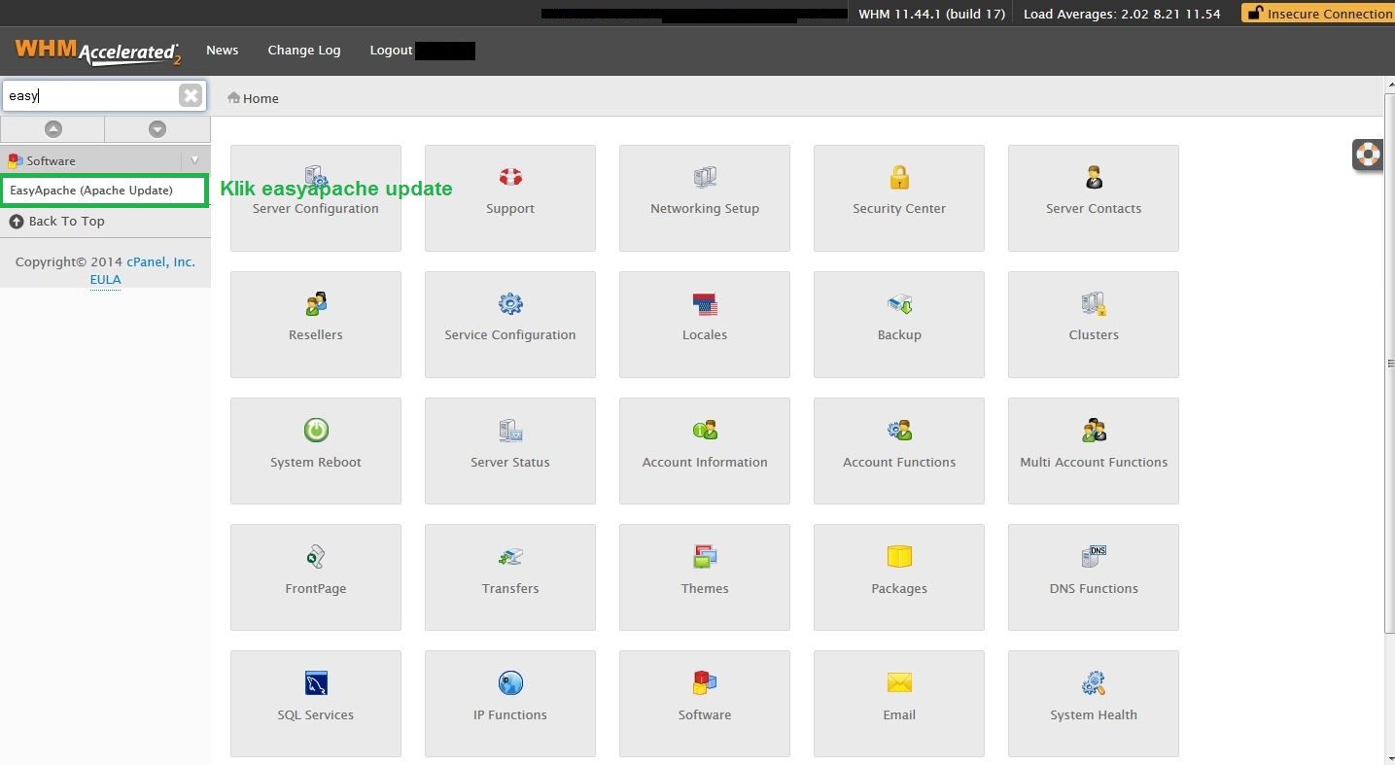Image resolution: width=1395 pixels, height=765 pixels.
Task: Open the System Reboot section
Action: (x=315, y=451)
